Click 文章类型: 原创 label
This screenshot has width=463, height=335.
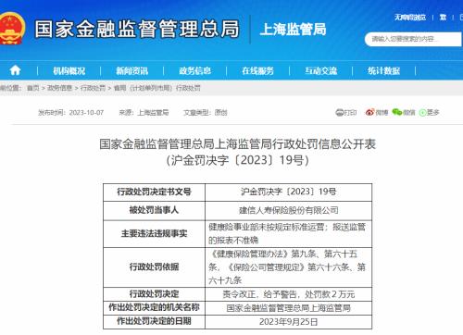tap(206, 113)
